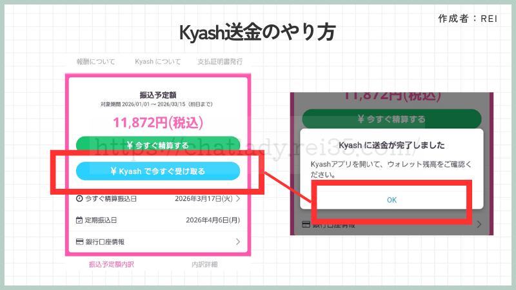Open the Kyash について tab

pyautogui.click(x=157, y=62)
